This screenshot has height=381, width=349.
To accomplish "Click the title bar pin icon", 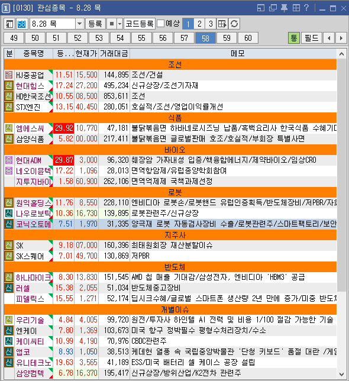I will coord(284,8).
